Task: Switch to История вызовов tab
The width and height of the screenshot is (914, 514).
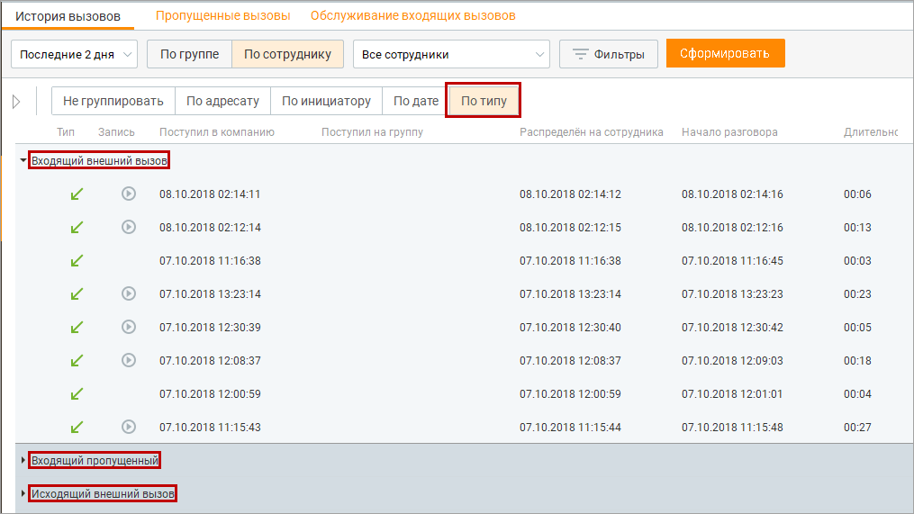Action: 68,16
